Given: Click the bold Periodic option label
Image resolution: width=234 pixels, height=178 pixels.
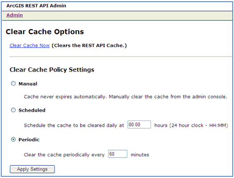Looking at the screenshot, I should point(29,140).
